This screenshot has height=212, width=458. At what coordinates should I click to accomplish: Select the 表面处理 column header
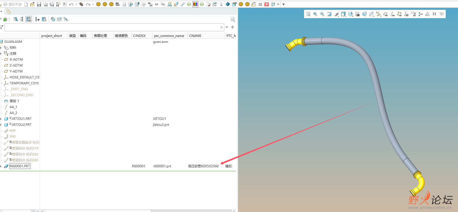(x=103, y=36)
